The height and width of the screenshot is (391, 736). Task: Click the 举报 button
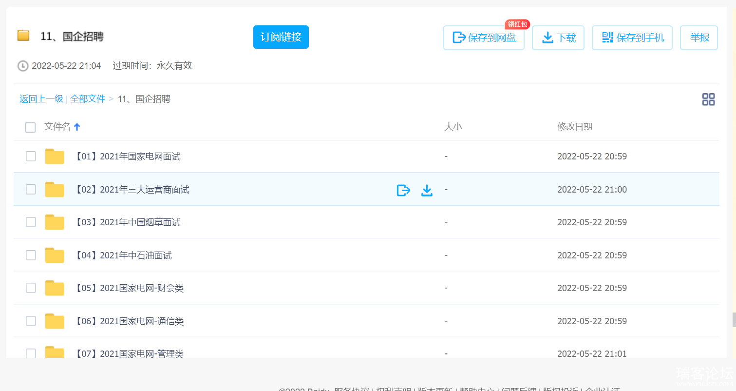click(699, 38)
